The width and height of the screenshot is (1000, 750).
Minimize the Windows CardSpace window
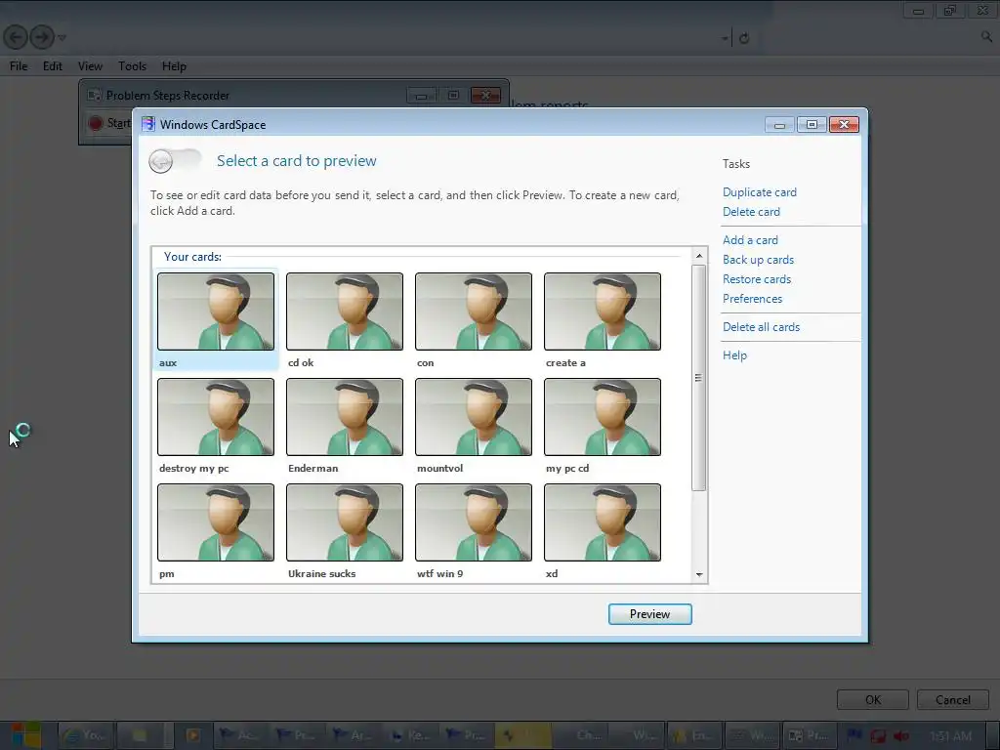[779, 125]
